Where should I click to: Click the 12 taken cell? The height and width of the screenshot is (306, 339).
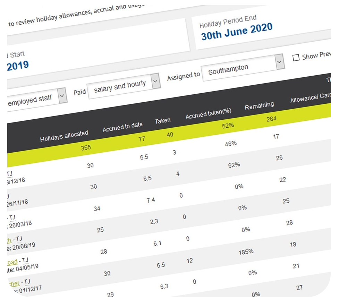(x=189, y=261)
